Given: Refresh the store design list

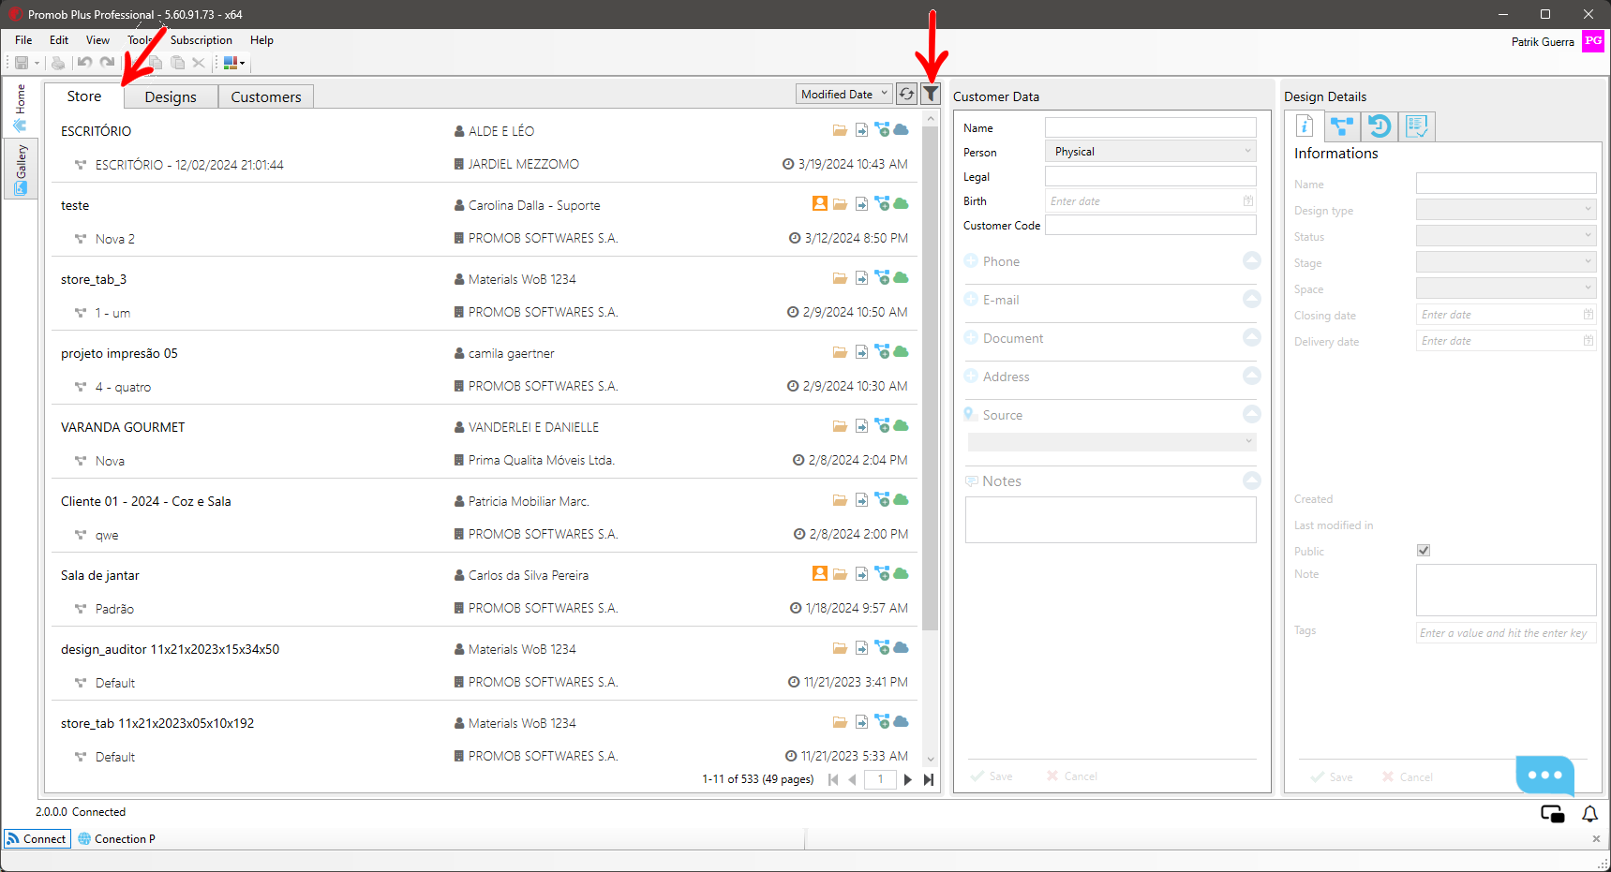Looking at the screenshot, I should pyautogui.click(x=906, y=94).
